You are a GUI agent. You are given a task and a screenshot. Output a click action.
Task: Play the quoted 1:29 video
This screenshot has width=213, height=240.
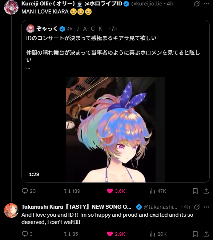(x=115, y=130)
